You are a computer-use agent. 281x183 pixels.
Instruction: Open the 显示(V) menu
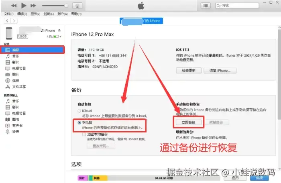point(35,14)
